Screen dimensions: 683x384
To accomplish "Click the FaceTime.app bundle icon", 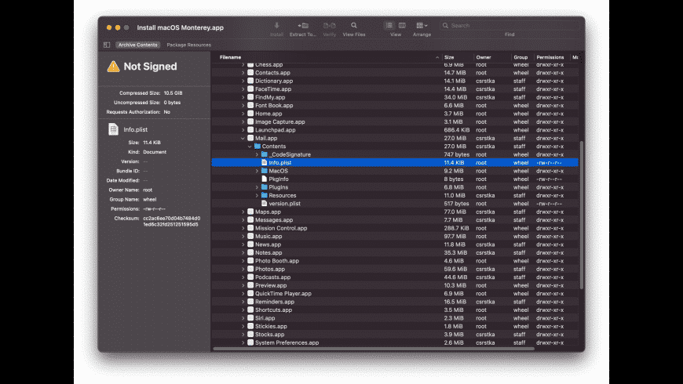I will (x=250, y=89).
